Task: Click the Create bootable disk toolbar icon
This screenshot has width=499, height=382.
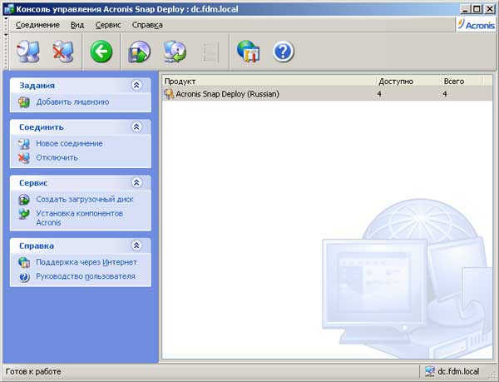Action: tap(140, 52)
